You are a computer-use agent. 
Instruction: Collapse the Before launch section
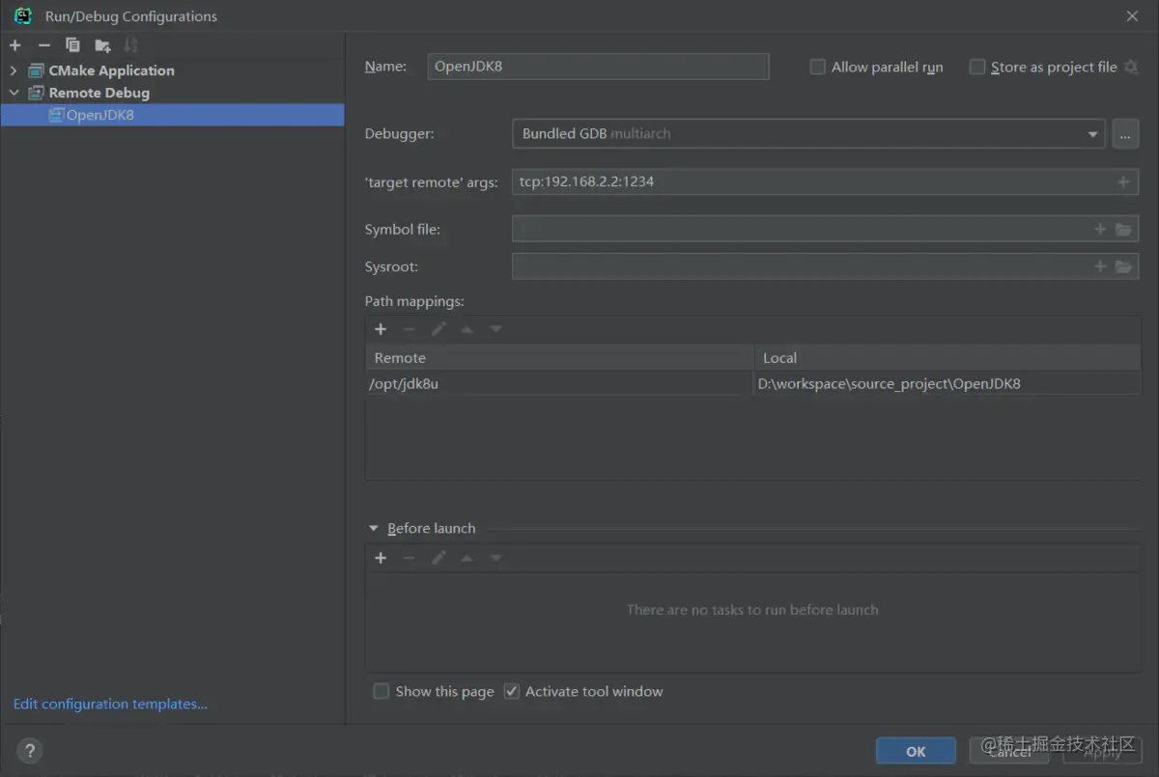[374, 529]
